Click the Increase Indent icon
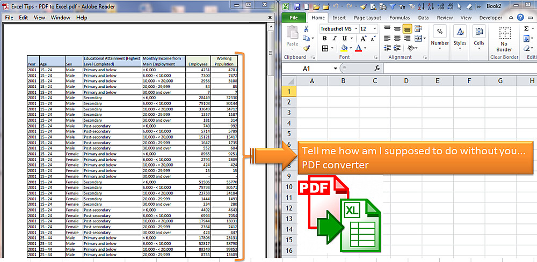Viewport: 537px width, 262px height. tap(397, 48)
